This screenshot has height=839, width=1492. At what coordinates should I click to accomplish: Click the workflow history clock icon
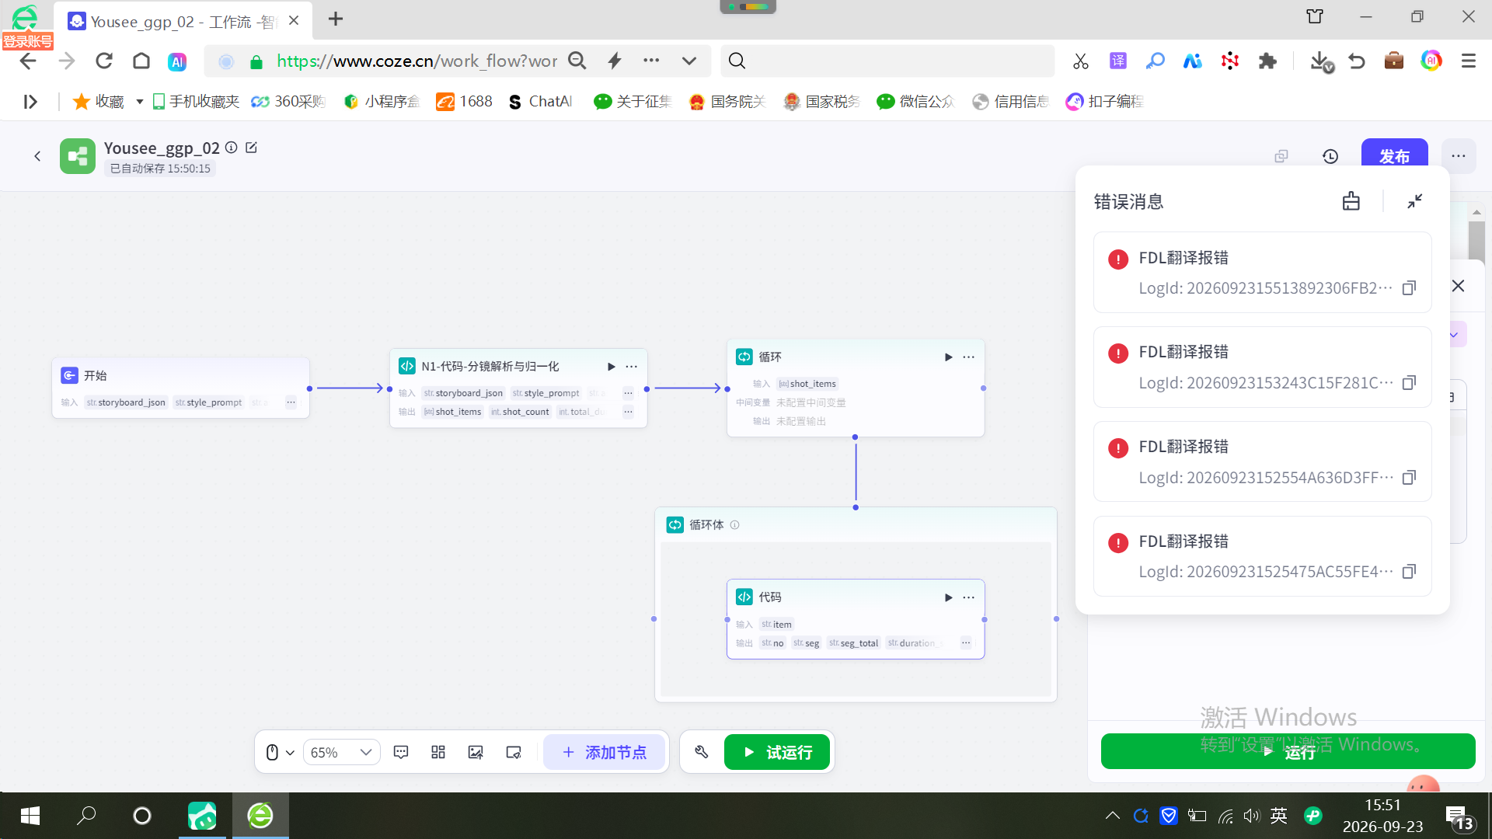coord(1330,156)
